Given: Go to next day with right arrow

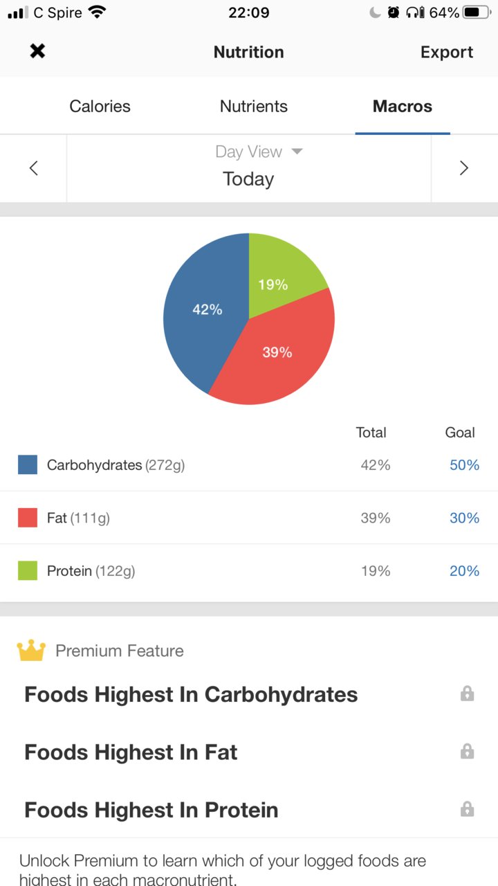Looking at the screenshot, I should 464,168.
